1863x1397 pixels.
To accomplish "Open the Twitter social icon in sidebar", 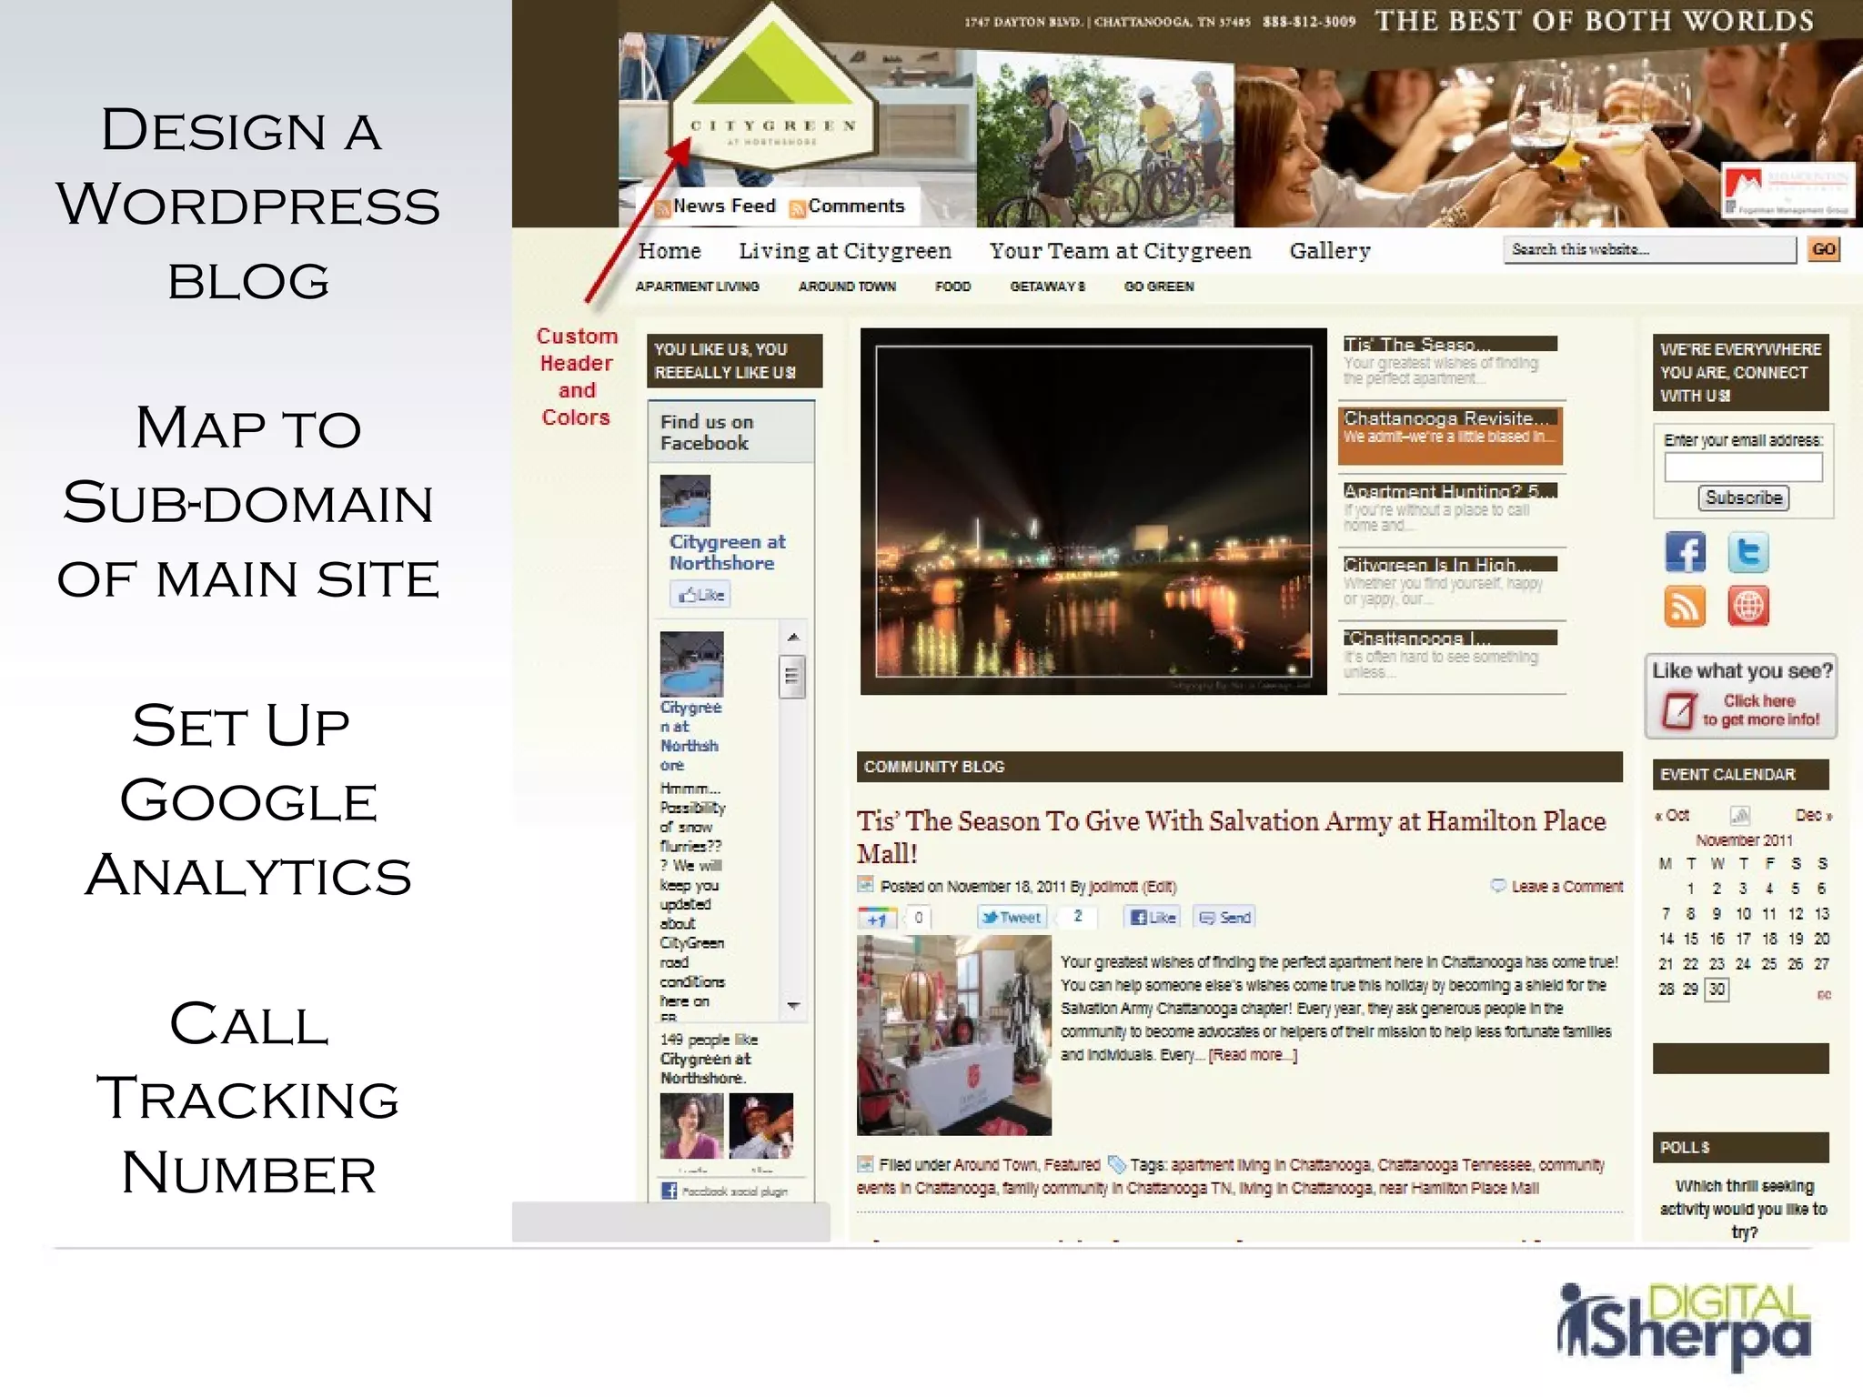I will click(1748, 552).
